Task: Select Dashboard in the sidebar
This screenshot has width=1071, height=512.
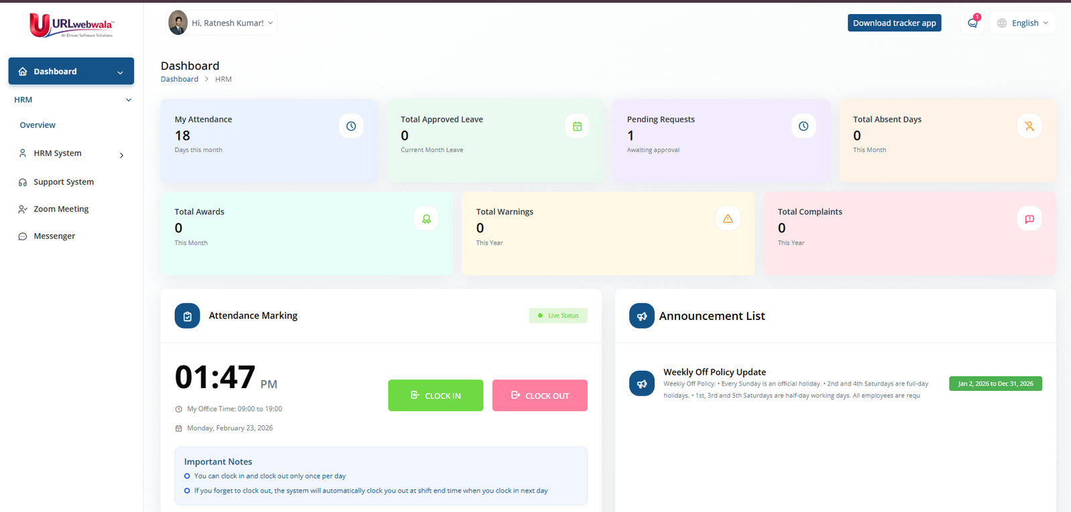Action: [x=71, y=71]
